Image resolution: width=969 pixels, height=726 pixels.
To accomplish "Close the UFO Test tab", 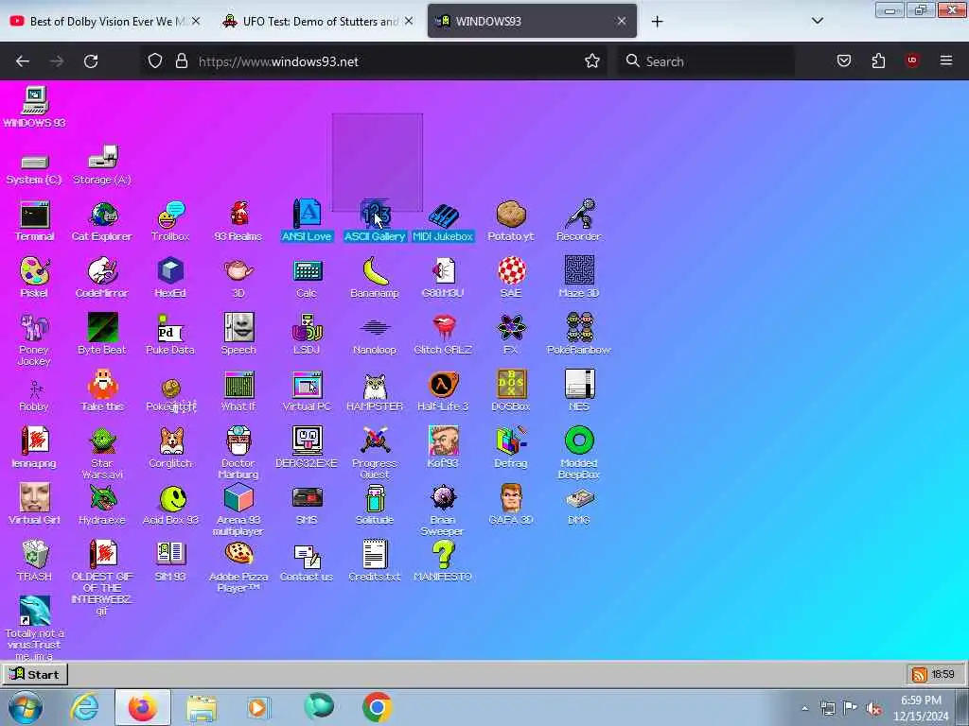I will click(409, 21).
